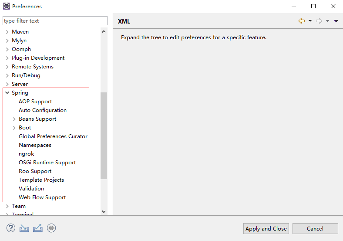This screenshot has height=241, width=343.
Task: Click the Export preferences icon
Action: pos(38,228)
